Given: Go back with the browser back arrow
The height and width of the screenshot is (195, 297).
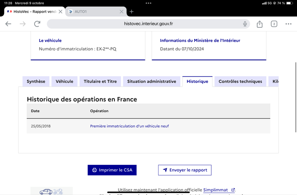Looking at the screenshot, I should pos(8,24).
